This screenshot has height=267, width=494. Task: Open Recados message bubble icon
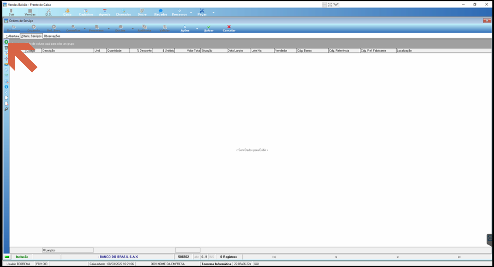[161, 12]
